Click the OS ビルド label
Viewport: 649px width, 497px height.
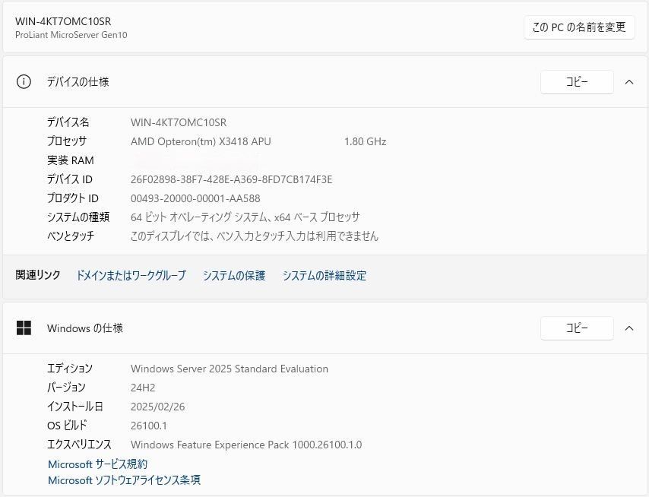click(67, 426)
